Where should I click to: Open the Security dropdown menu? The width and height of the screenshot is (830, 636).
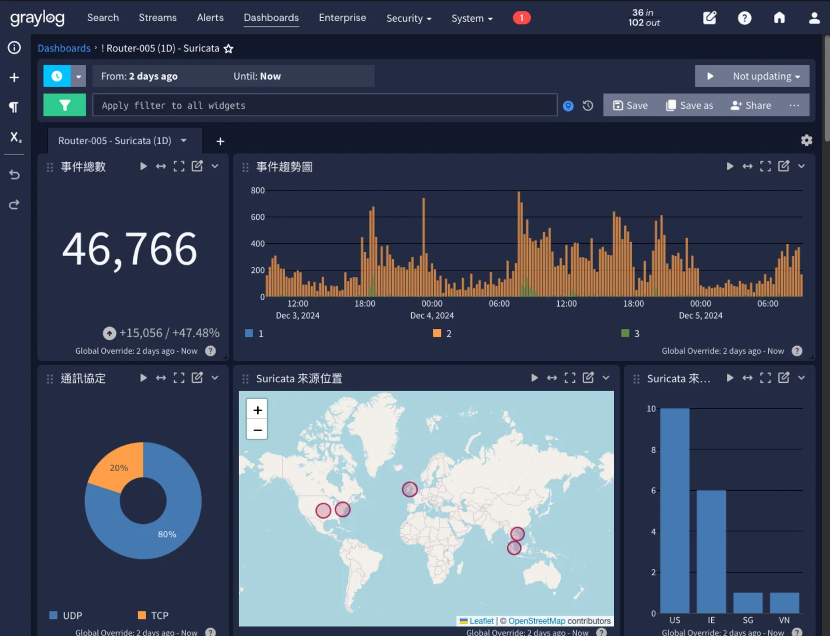[409, 18]
